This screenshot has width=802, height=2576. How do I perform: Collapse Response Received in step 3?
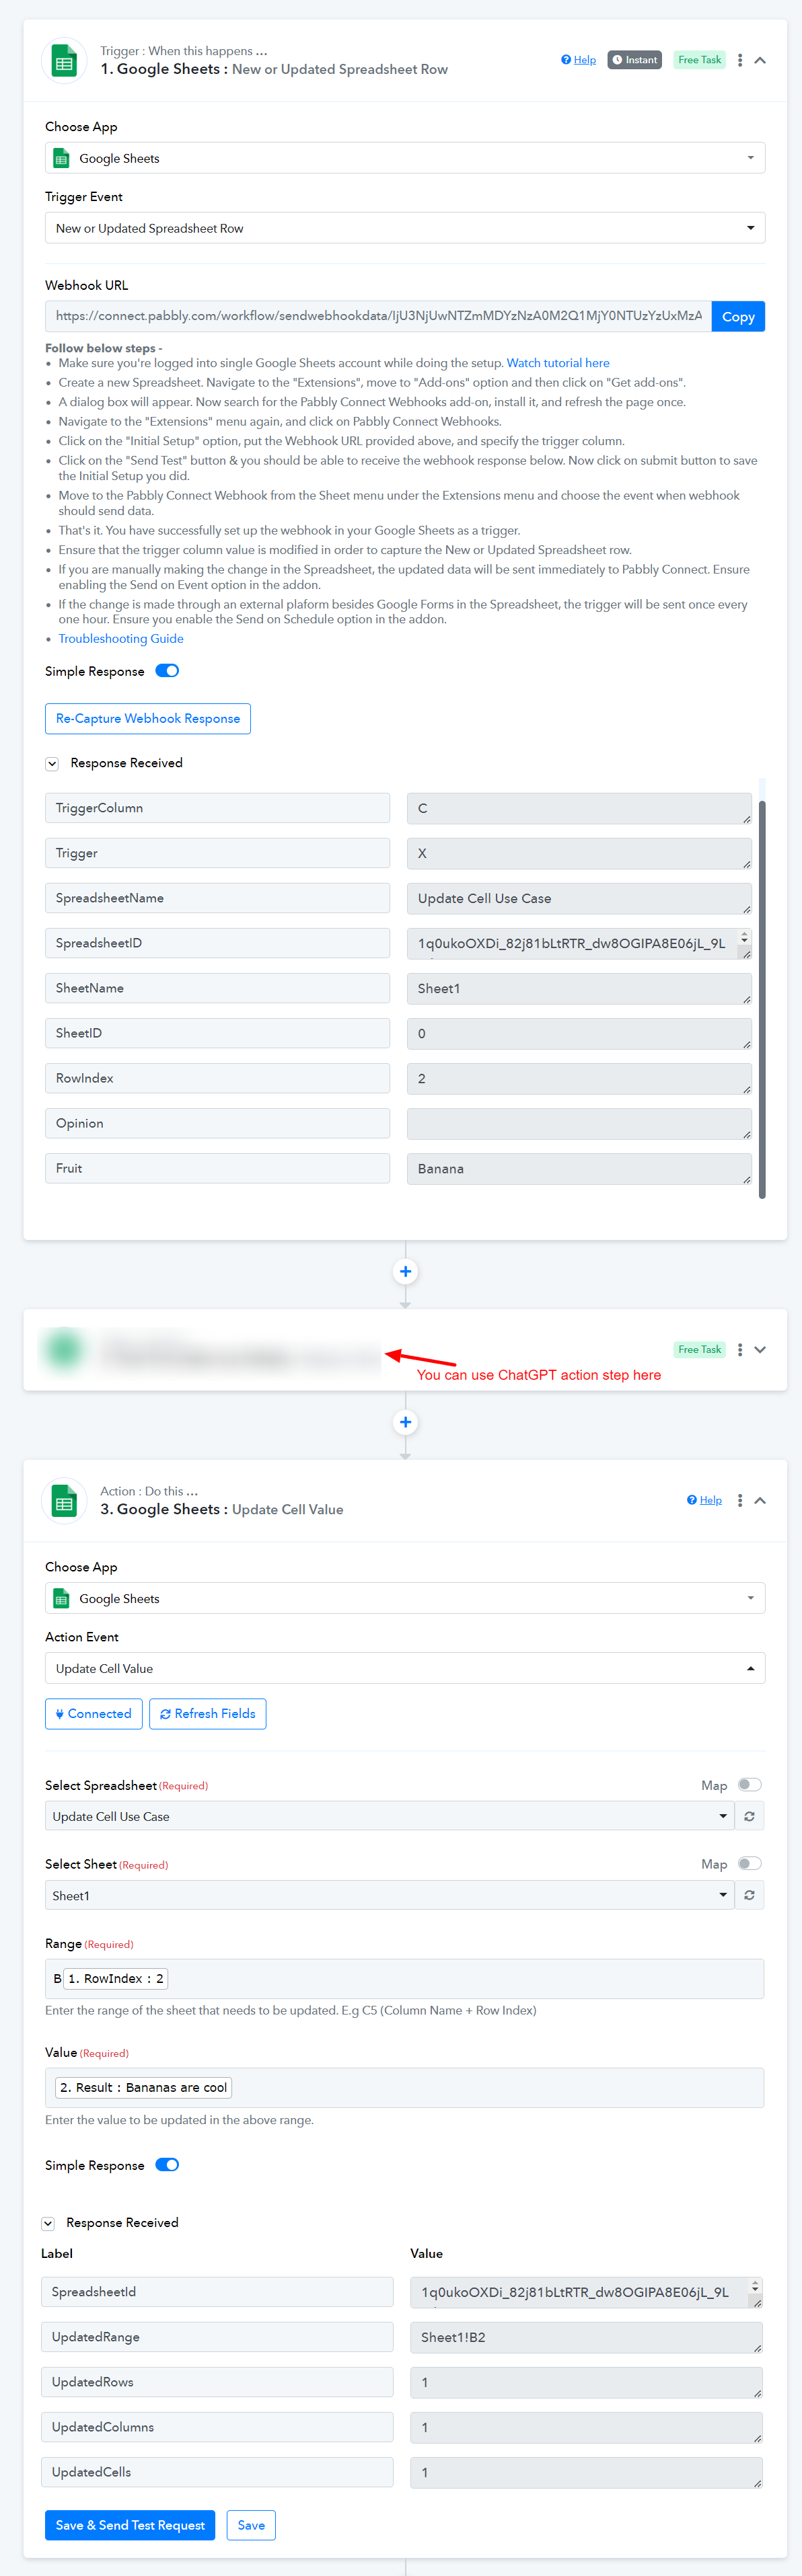click(x=48, y=2223)
